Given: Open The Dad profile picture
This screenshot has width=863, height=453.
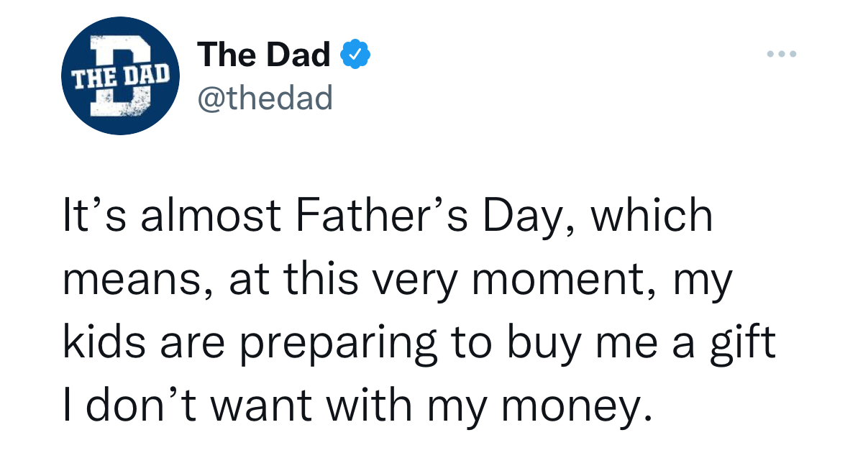Looking at the screenshot, I should (121, 76).
